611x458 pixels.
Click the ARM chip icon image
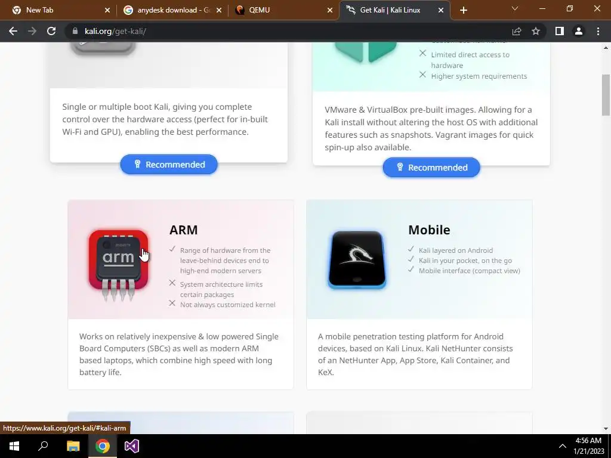[x=119, y=265]
